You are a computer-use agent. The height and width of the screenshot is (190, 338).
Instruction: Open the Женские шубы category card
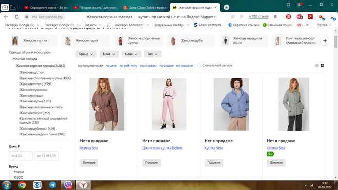(x=191, y=40)
